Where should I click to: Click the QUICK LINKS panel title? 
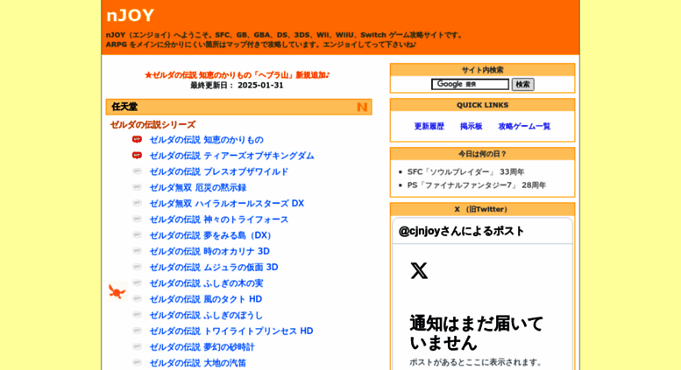[482, 105]
